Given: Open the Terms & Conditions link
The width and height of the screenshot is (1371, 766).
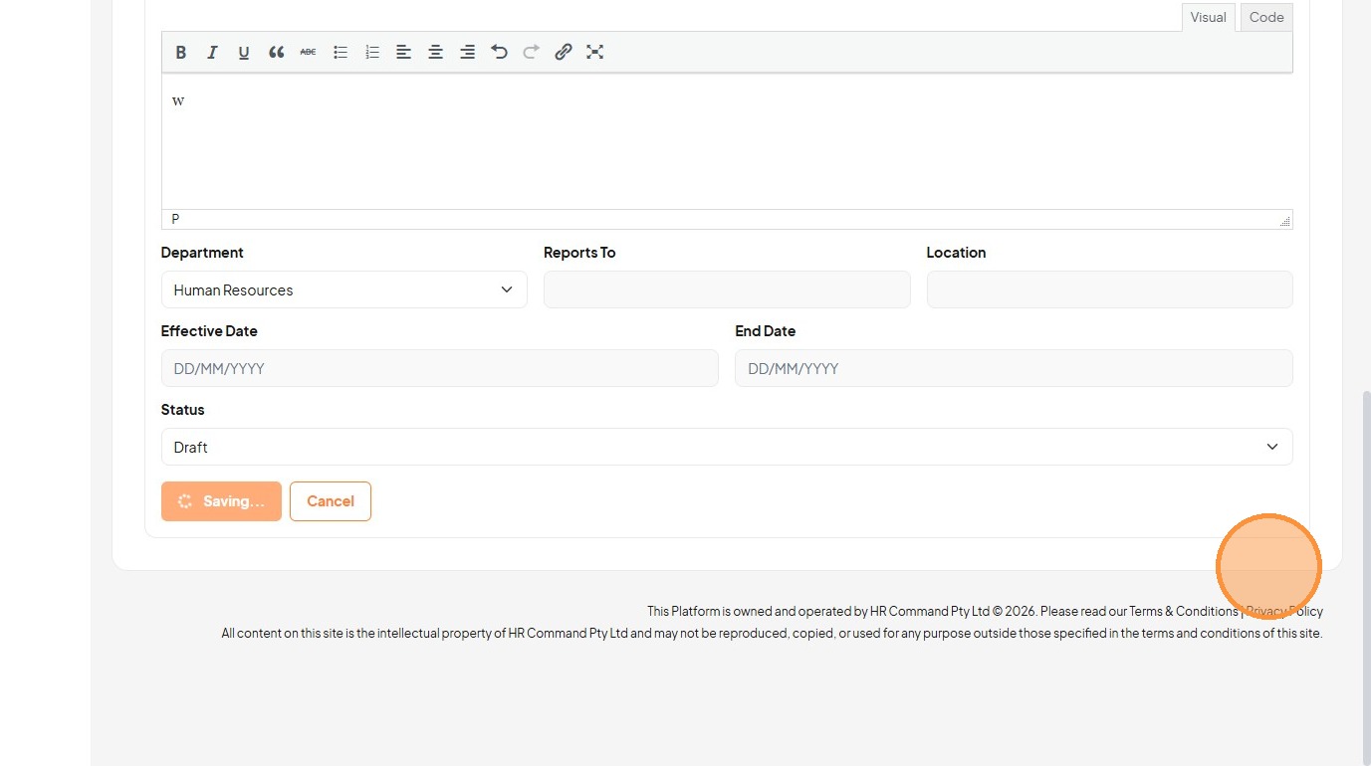Looking at the screenshot, I should 1184,612.
